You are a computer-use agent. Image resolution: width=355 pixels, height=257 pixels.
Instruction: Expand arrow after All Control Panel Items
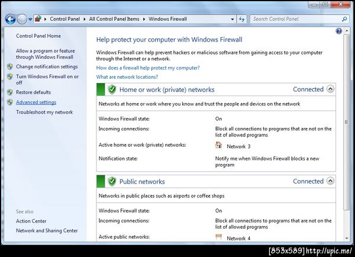click(x=144, y=20)
